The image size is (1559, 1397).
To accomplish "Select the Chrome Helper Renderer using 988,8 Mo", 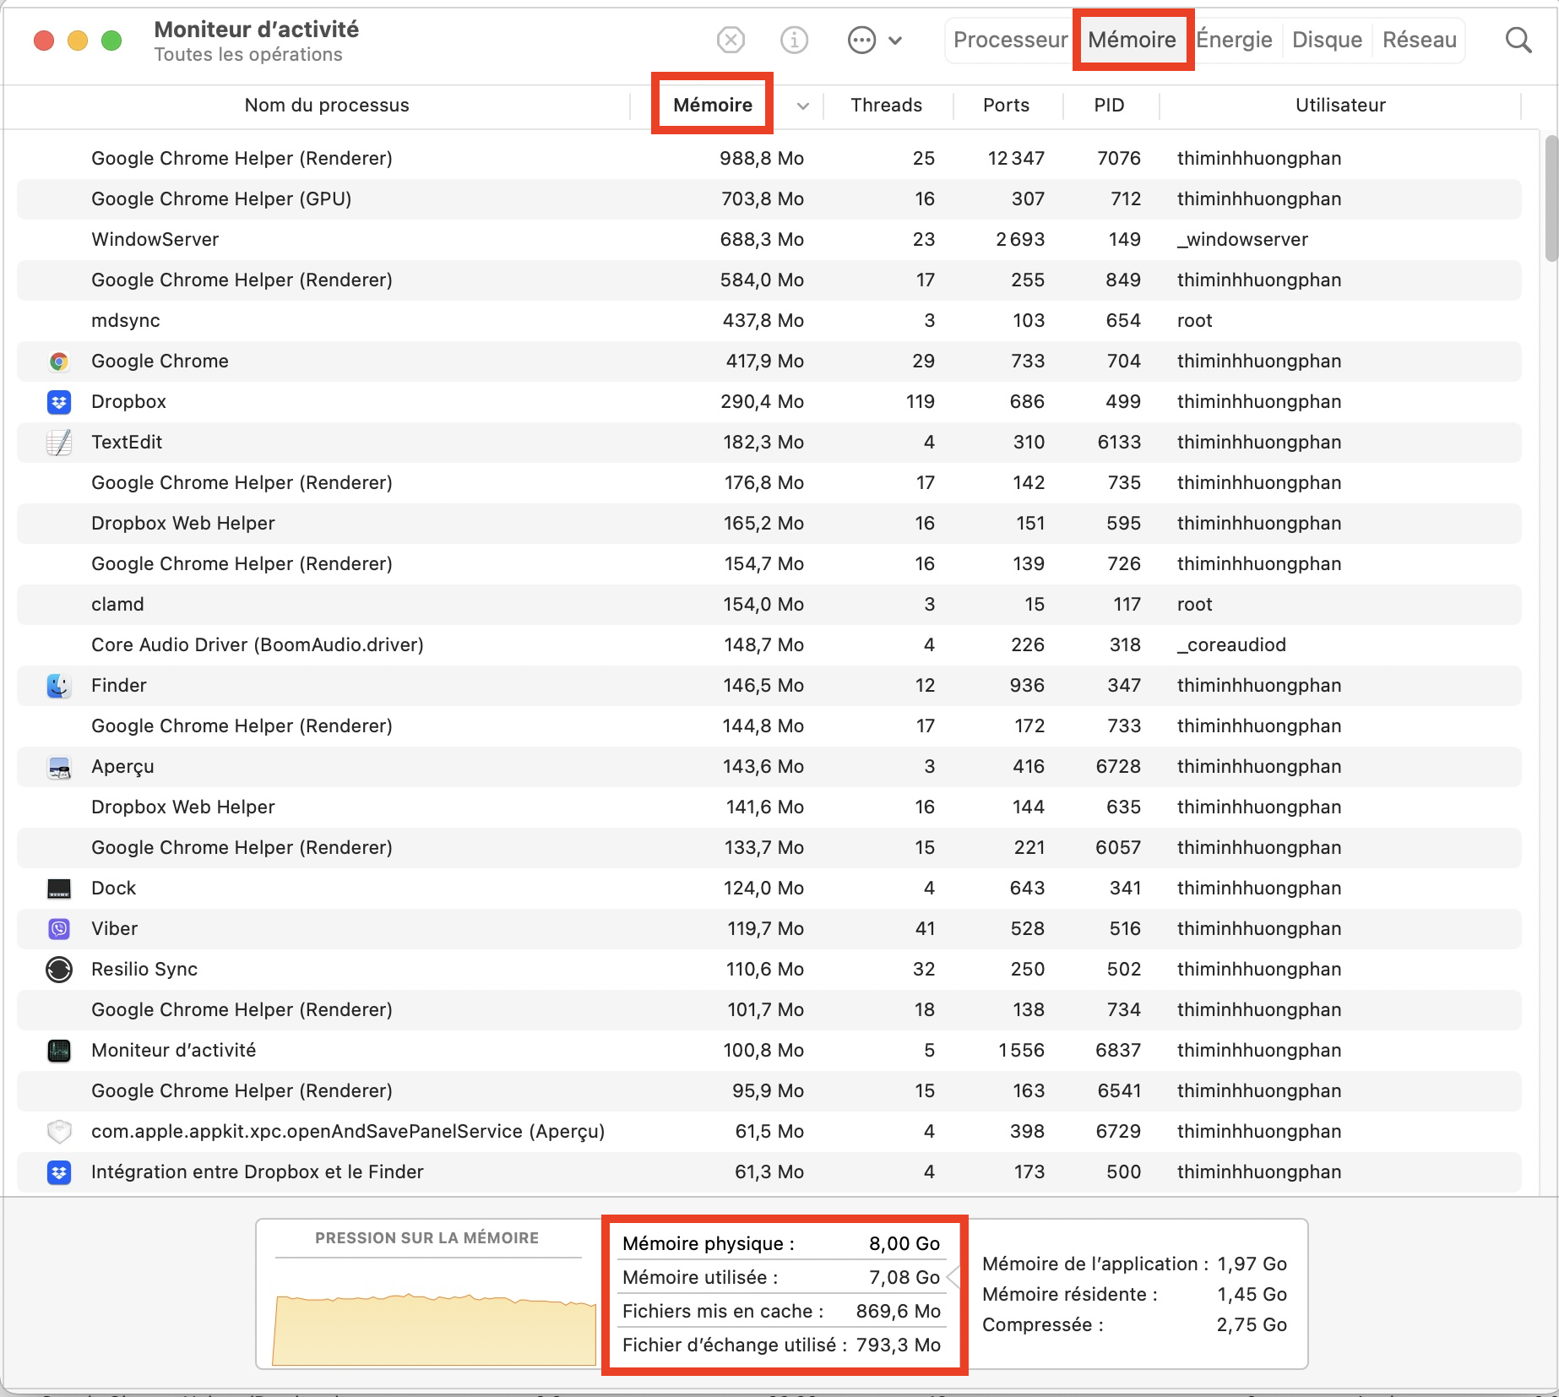I will [x=769, y=159].
